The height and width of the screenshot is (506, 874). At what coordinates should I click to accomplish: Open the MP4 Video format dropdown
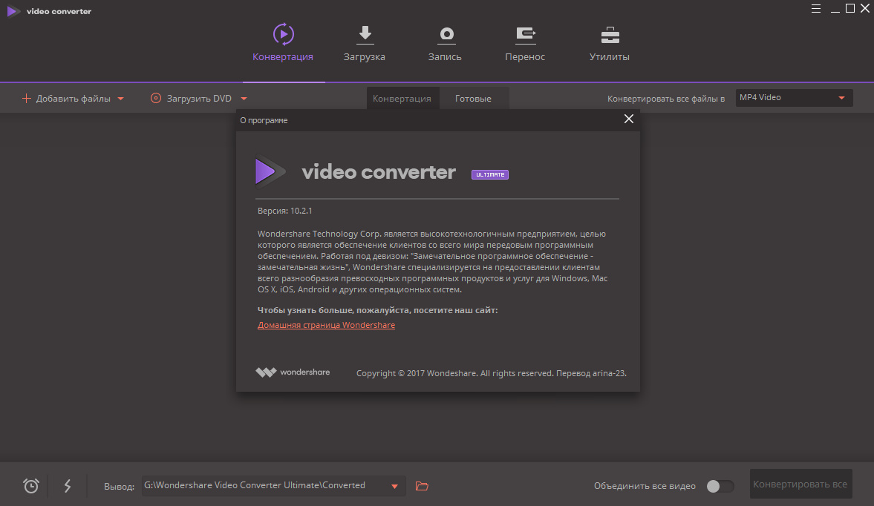coord(794,97)
